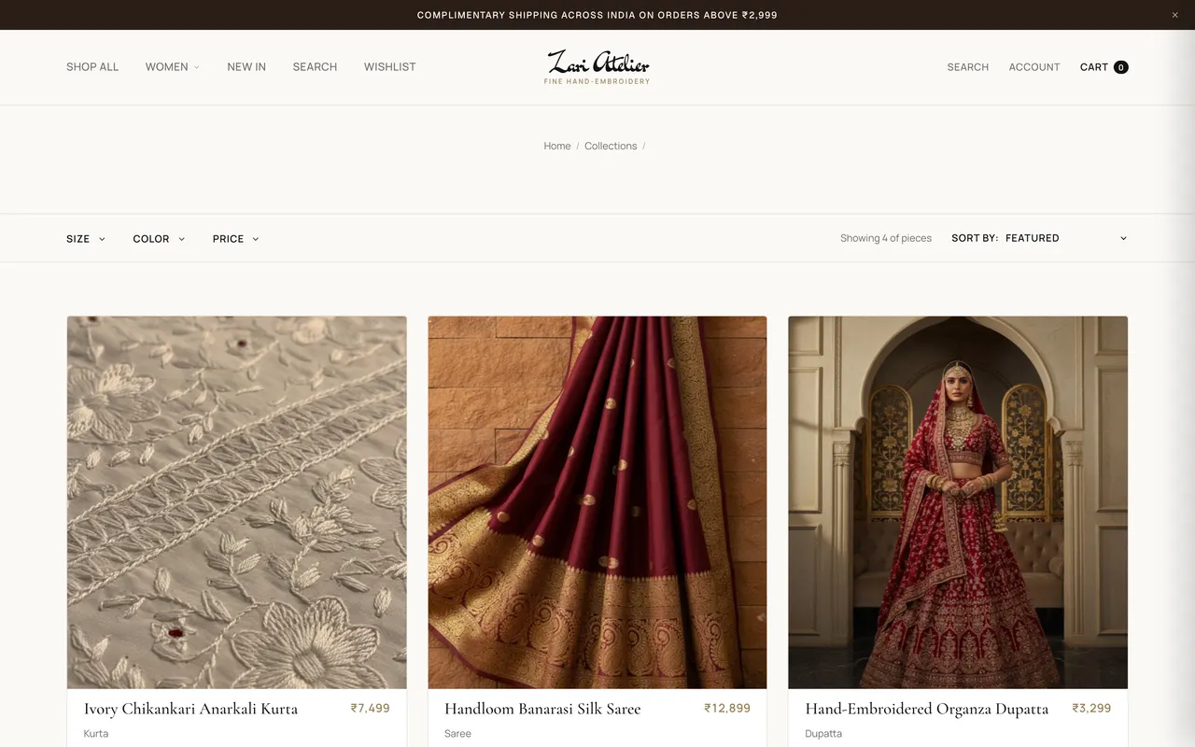The image size is (1195, 747).
Task: Open Search in the main navigation
Action: [x=315, y=67]
